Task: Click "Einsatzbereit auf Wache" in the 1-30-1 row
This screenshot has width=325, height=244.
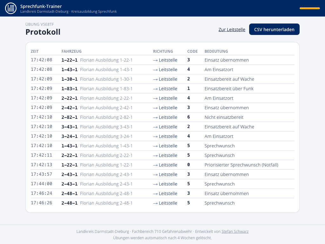Action: tap(229, 79)
